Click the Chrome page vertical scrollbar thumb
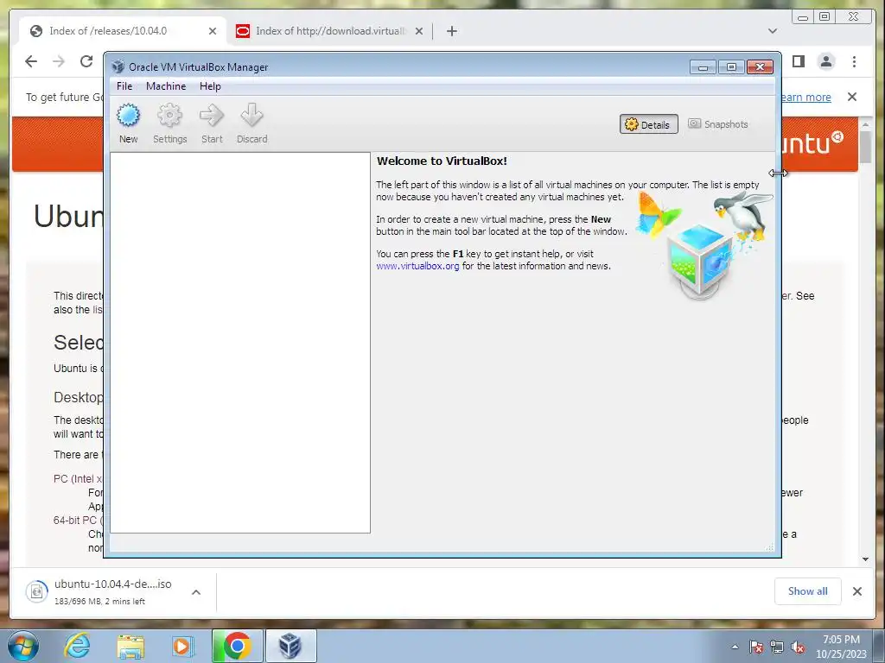 (x=866, y=147)
